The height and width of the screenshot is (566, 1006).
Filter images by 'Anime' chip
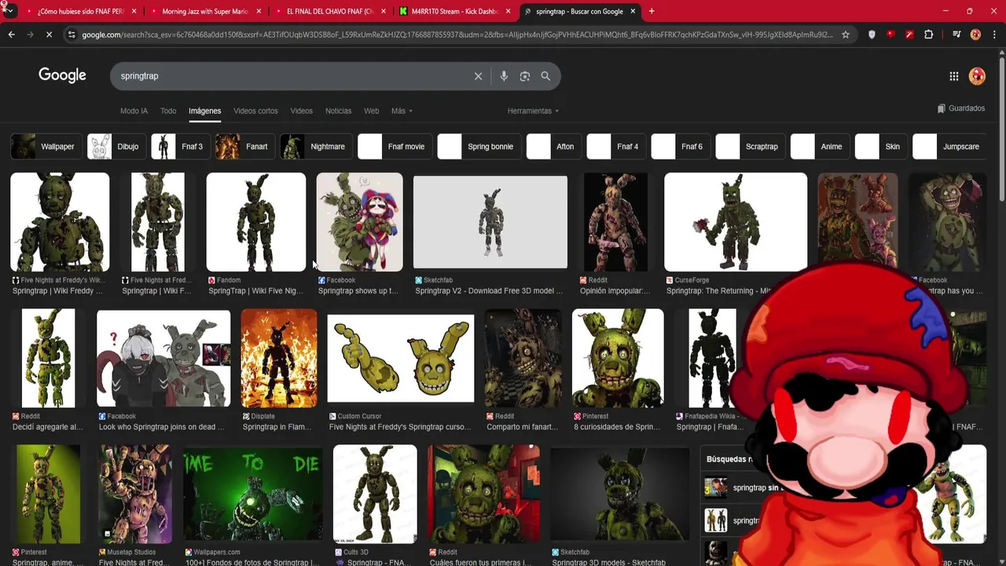[820, 146]
